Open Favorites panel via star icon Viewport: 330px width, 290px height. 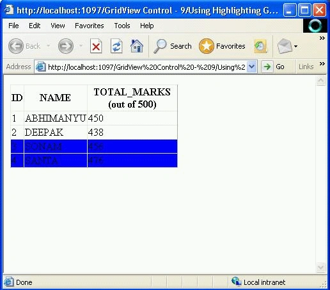coord(207,46)
